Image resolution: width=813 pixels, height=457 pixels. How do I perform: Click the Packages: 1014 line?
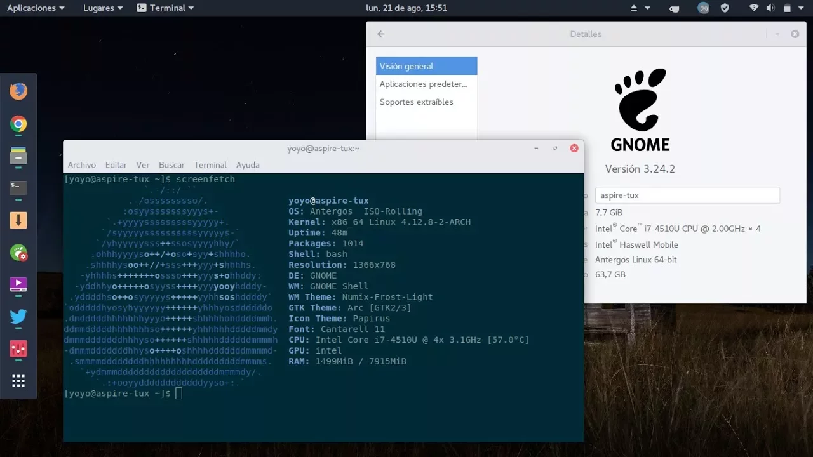(326, 244)
